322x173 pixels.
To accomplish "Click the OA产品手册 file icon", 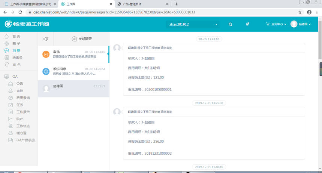I will pos(10,140).
